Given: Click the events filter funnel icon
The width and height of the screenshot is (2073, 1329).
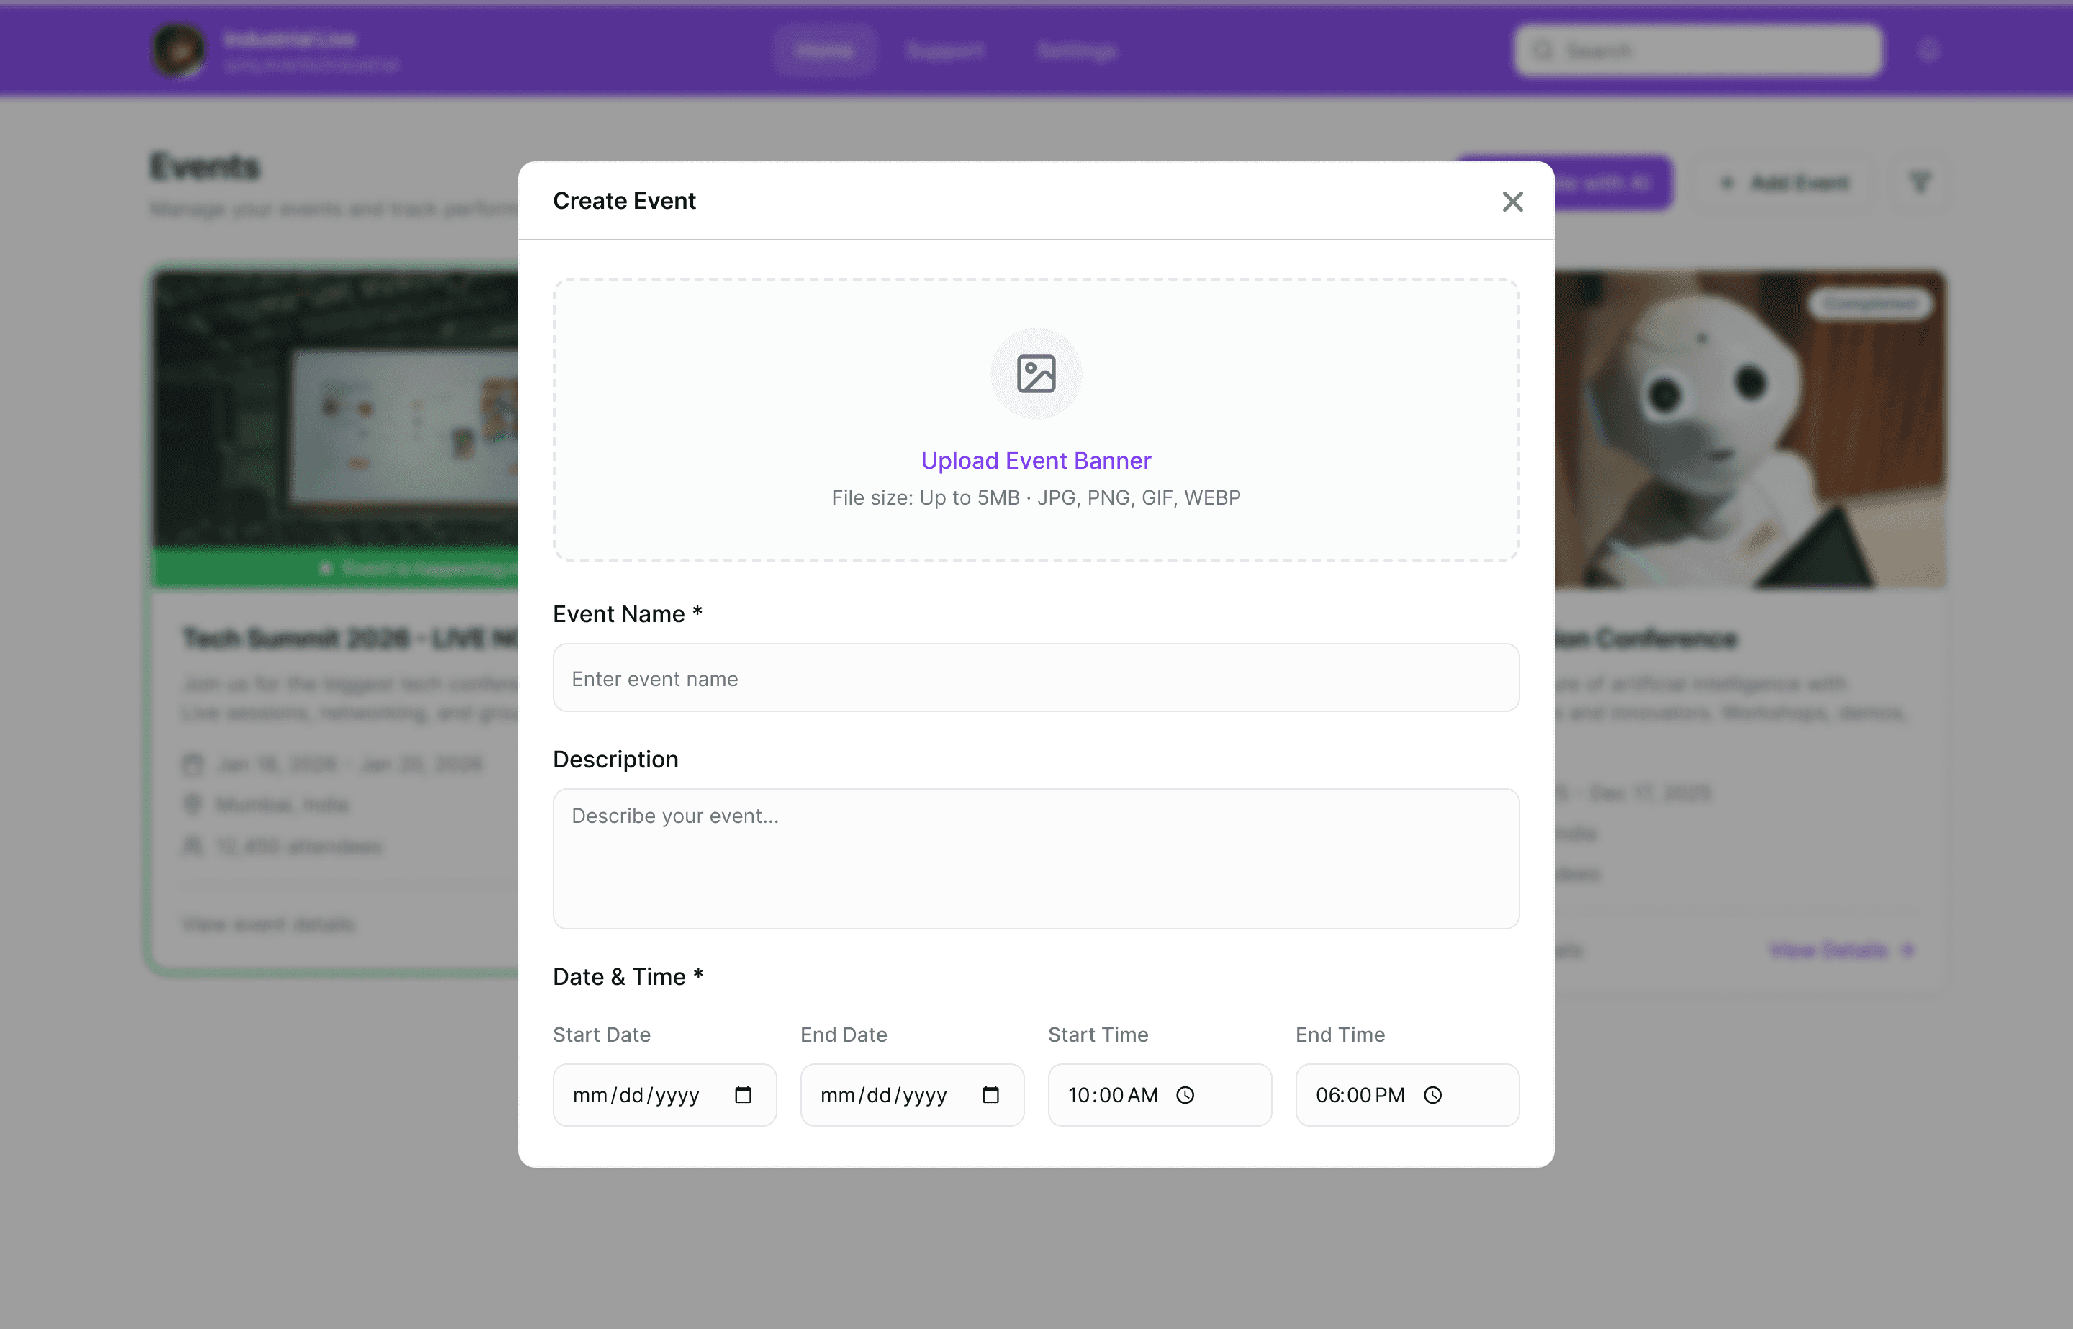Looking at the screenshot, I should (x=1920, y=182).
